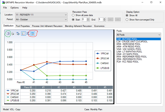Toggle the 3D chart view icon
165x112 pixels.
pos(18,34)
